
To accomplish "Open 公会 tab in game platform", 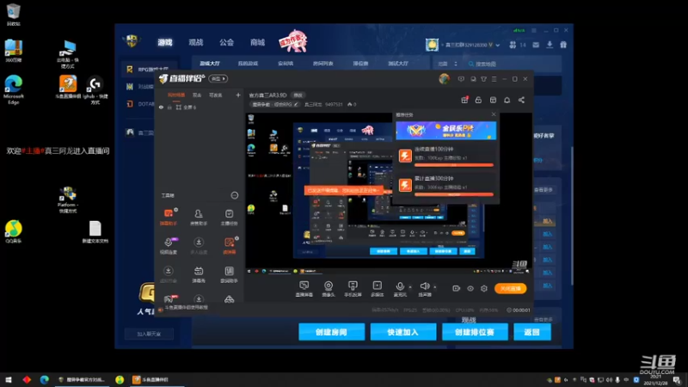I will (x=226, y=42).
